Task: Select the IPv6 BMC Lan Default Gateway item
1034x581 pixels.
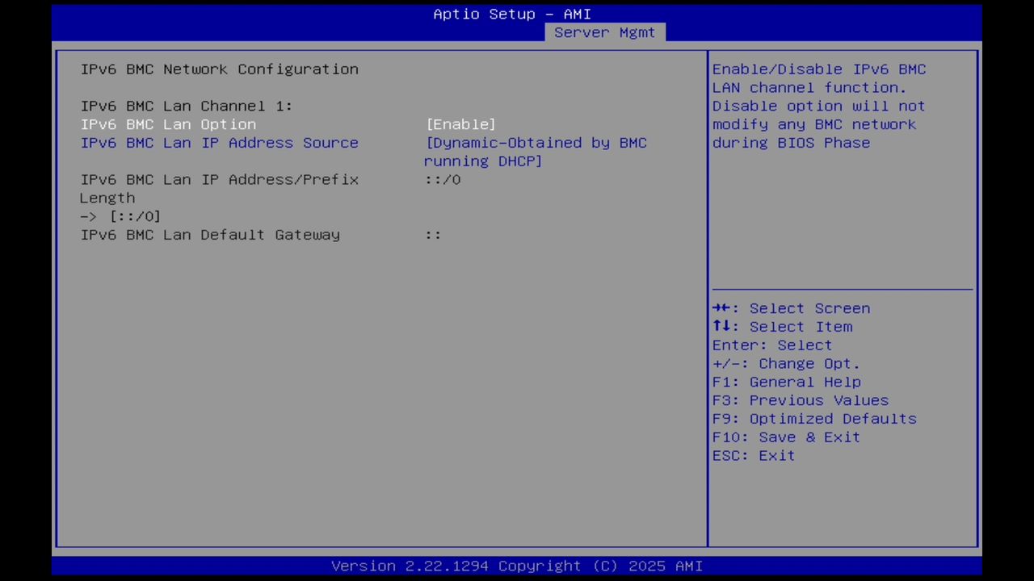Action: [x=210, y=234]
